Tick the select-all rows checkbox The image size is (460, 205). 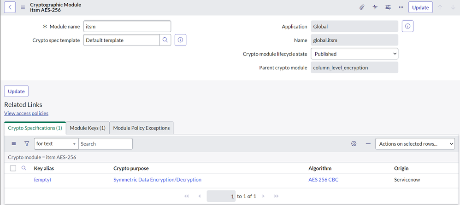pos(13,168)
